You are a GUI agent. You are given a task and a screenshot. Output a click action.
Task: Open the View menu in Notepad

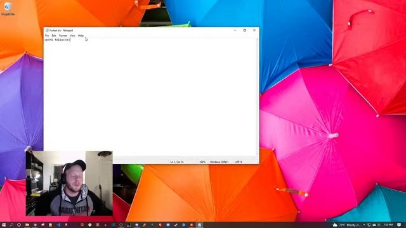tap(72, 35)
